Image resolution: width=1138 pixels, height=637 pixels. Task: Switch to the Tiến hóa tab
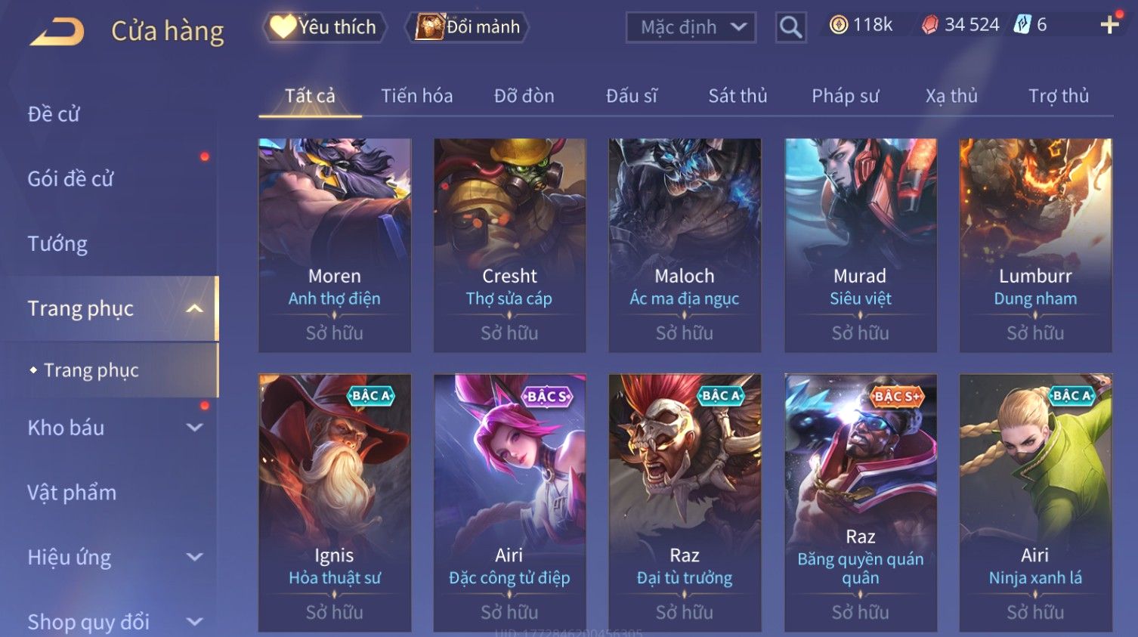pos(416,96)
